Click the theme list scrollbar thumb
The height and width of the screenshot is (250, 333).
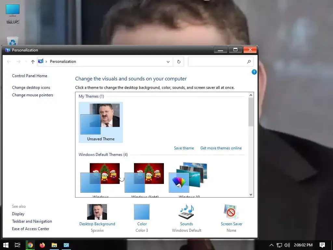coord(251,112)
